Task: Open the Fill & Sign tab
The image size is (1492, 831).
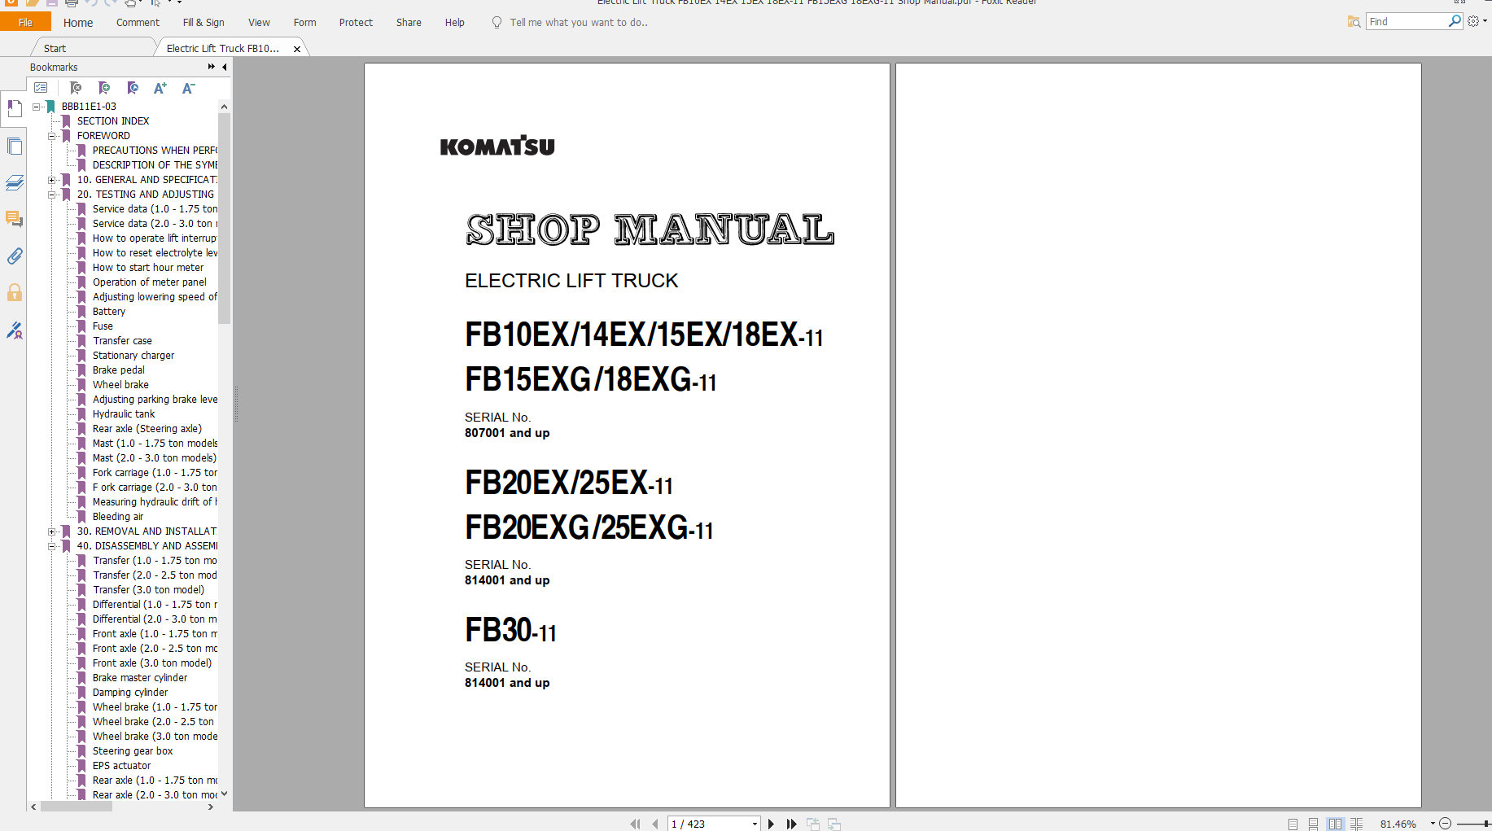Action: click(203, 22)
